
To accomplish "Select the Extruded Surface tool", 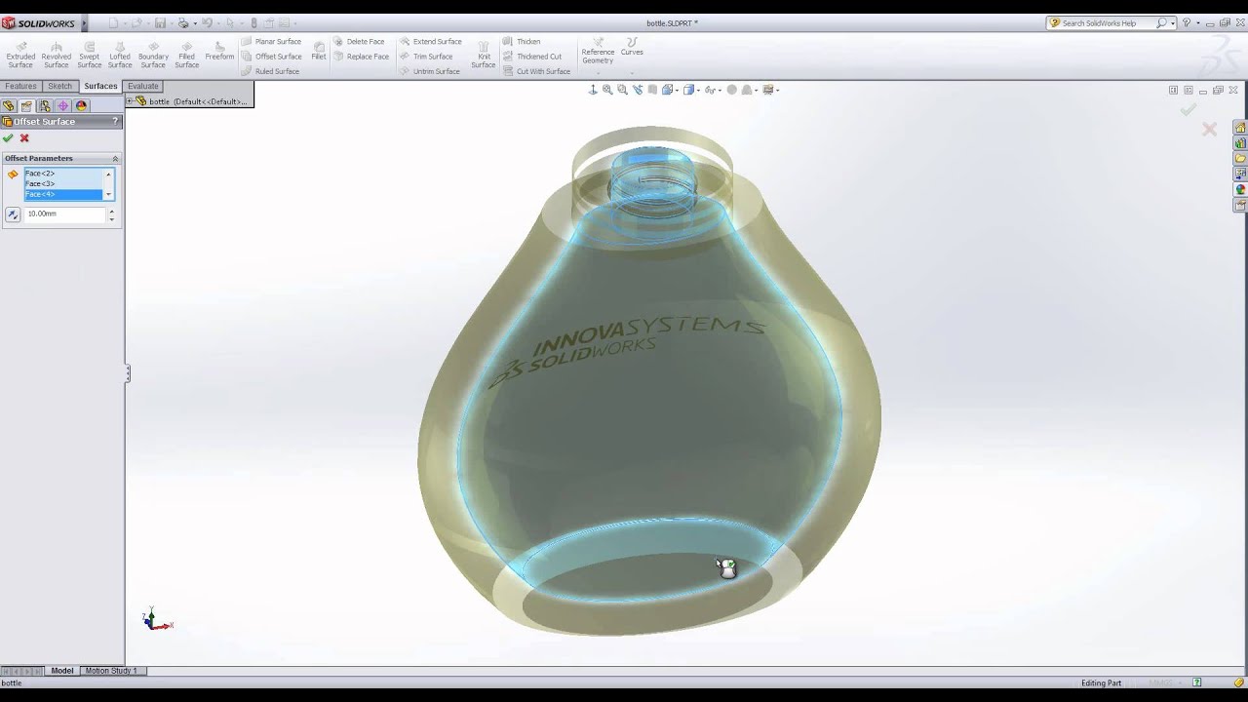I will pyautogui.click(x=20, y=55).
